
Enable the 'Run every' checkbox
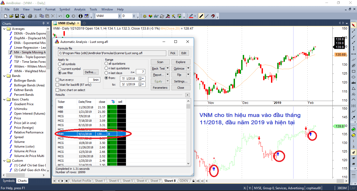[57, 80]
